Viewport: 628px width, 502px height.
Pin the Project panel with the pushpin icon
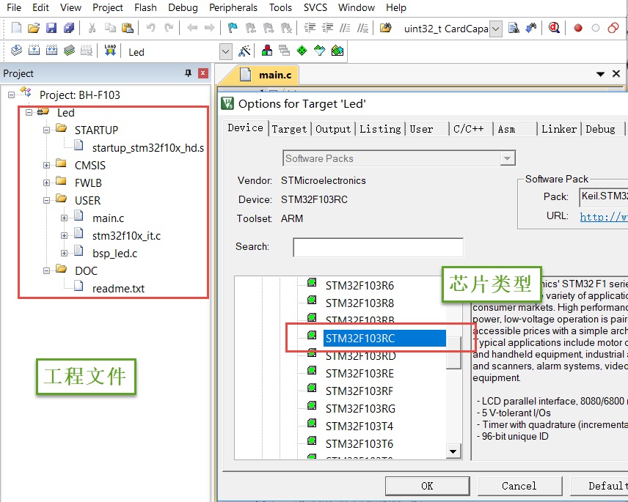[x=189, y=73]
